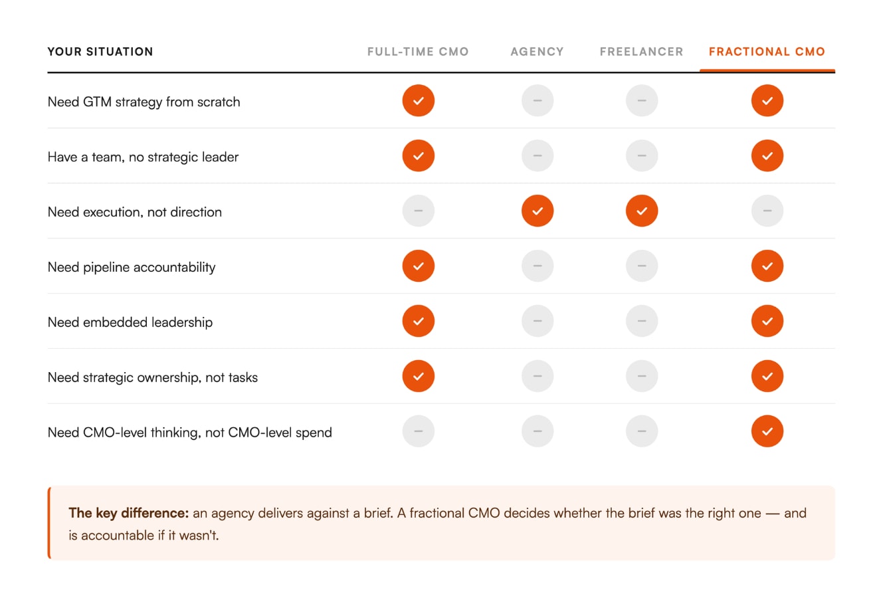Click Fractional CMO checkmark for team without leader
The height and width of the screenshot is (598, 883).
(x=767, y=156)
